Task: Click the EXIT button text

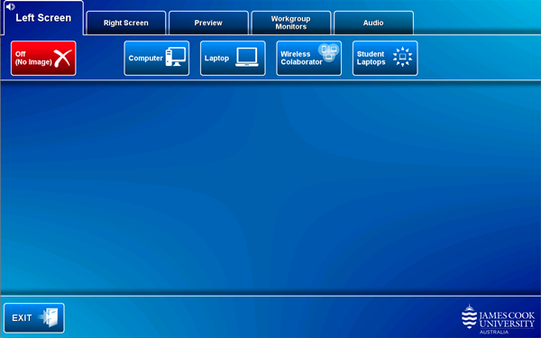Action: (22, 318)
